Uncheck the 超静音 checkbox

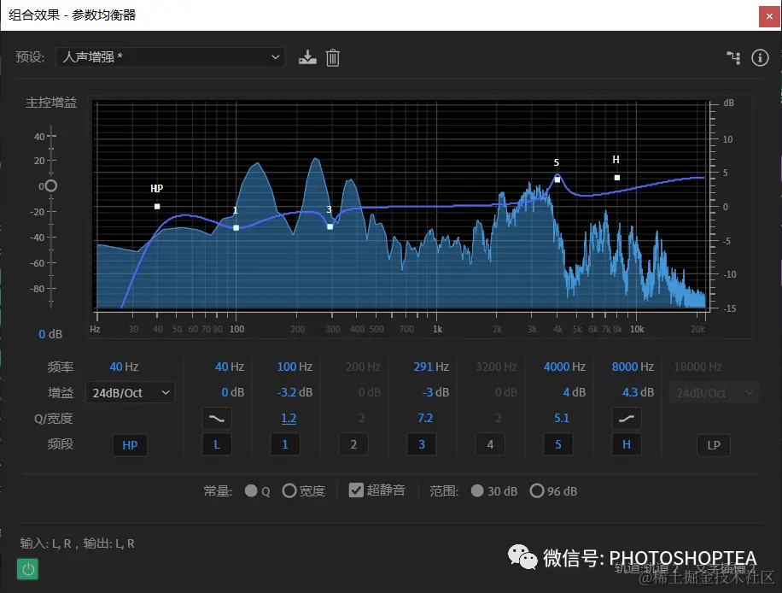[x=356, y=490]
